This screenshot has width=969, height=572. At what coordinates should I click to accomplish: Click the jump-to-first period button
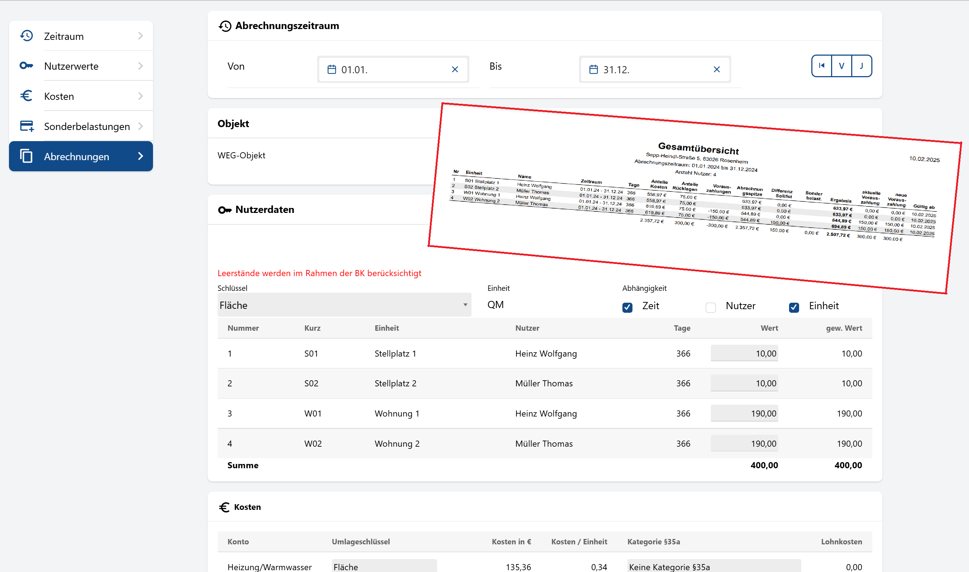click(822, 66)
